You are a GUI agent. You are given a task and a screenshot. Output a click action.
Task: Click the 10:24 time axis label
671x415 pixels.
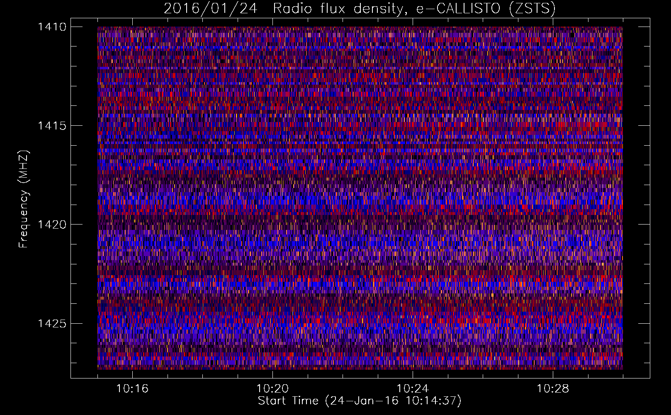tap(413, 389)
